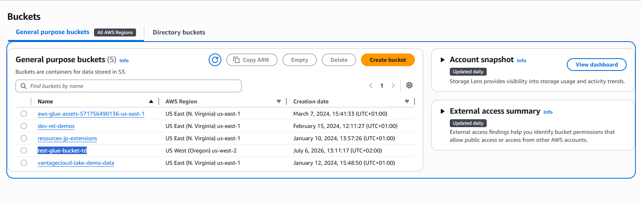
Task: Click the AWS Region column header
Action: [x=181, y=101]
